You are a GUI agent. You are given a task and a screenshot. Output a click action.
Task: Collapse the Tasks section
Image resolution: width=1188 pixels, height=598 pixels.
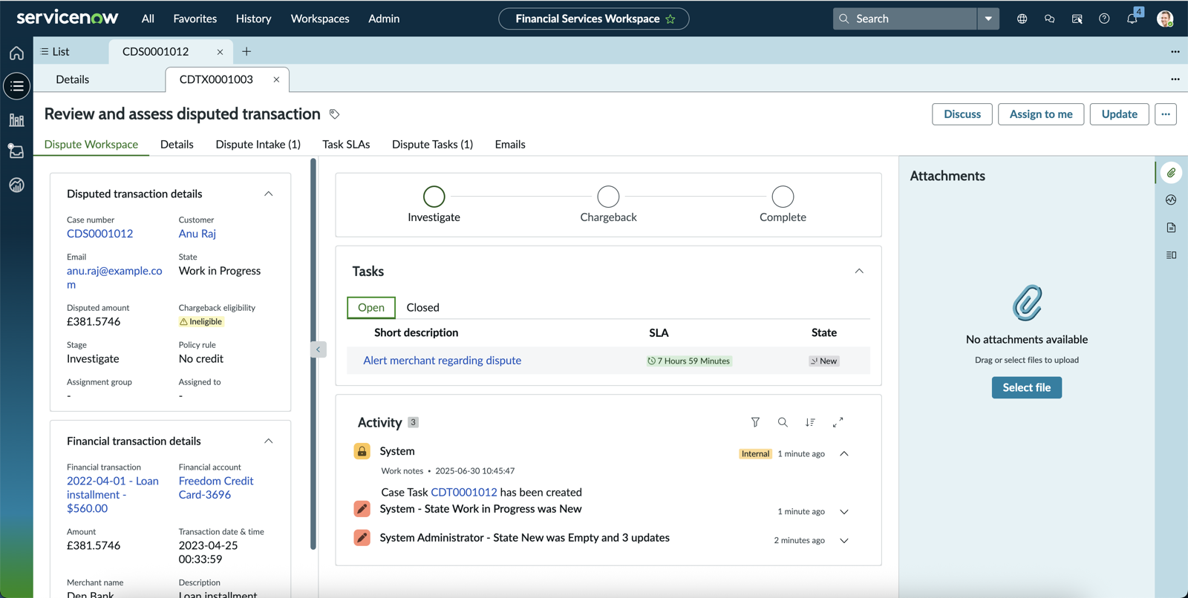859,272
